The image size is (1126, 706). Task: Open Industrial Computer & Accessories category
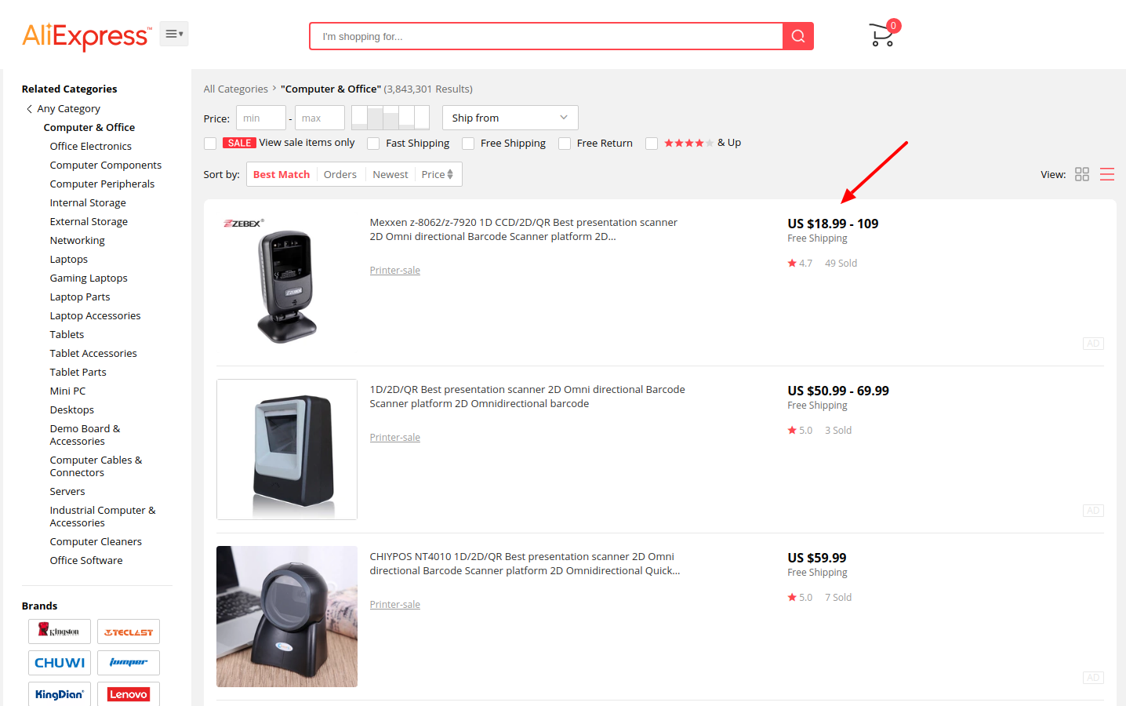pos(103,517)
